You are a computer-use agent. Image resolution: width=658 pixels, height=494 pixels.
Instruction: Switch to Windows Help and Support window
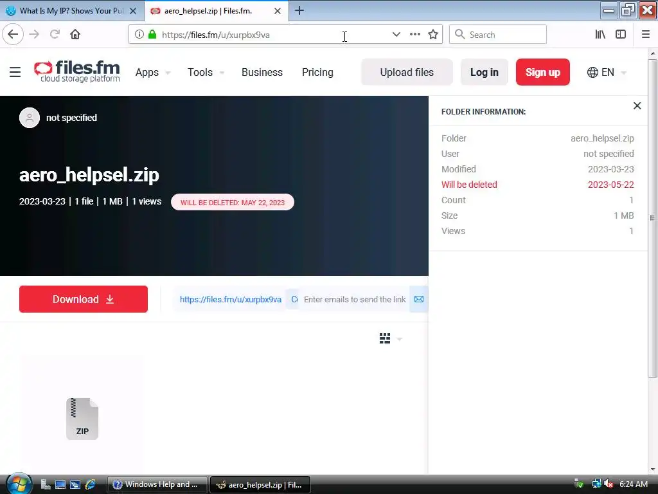[x=157, y=484]
